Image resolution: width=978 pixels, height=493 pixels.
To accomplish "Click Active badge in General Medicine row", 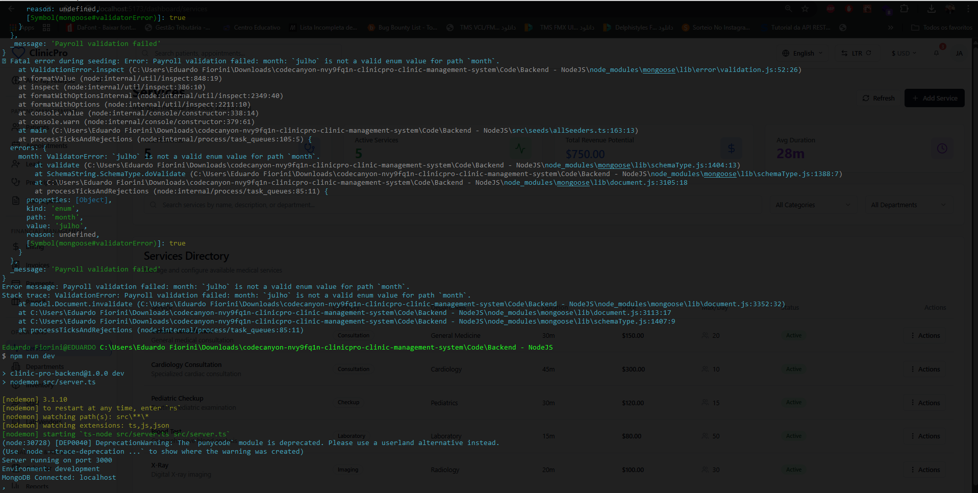I will tap(794, 335).
